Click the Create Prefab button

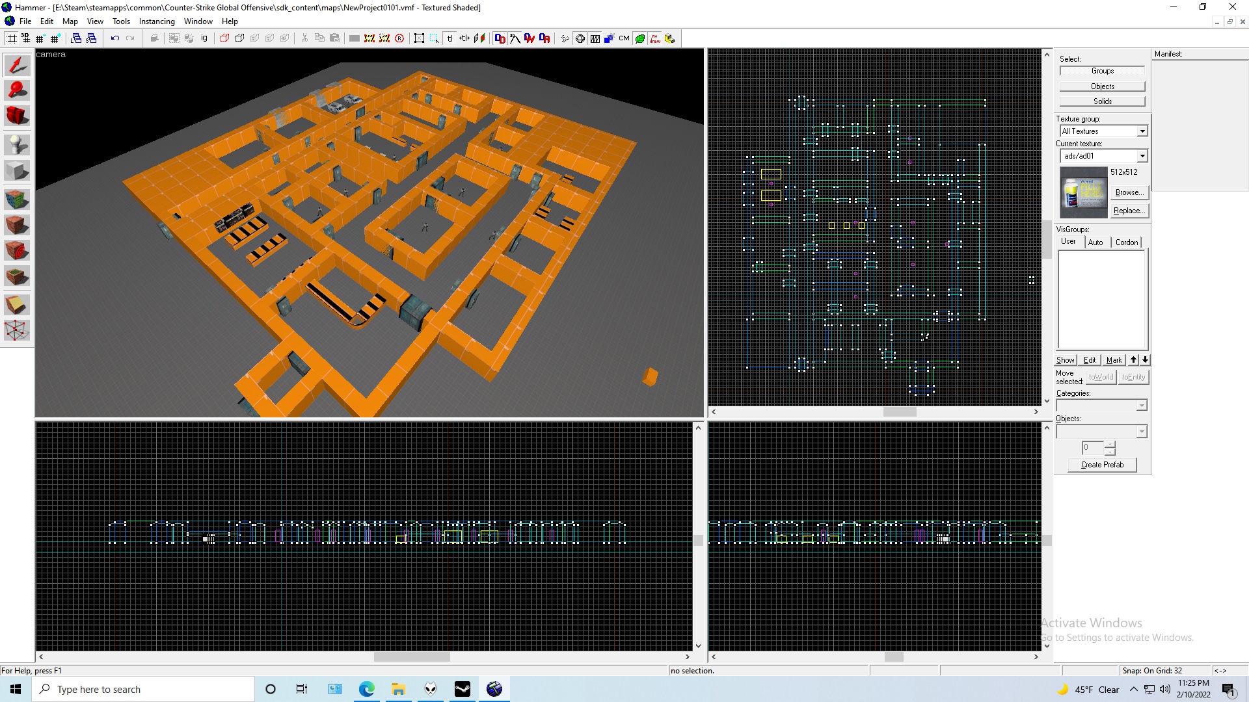tap(1101, 465)
